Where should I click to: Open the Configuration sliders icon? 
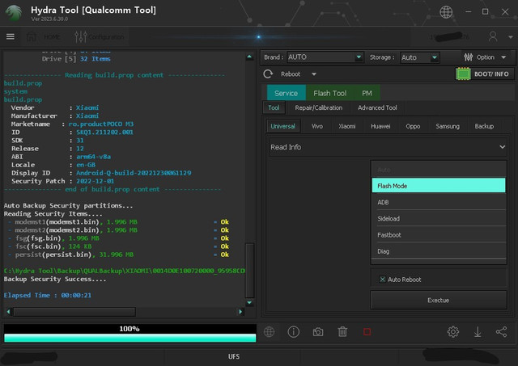[x=81, y=36]
